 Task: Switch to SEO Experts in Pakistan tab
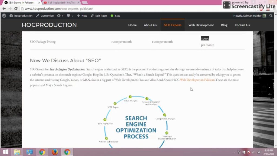coord(21,3)
